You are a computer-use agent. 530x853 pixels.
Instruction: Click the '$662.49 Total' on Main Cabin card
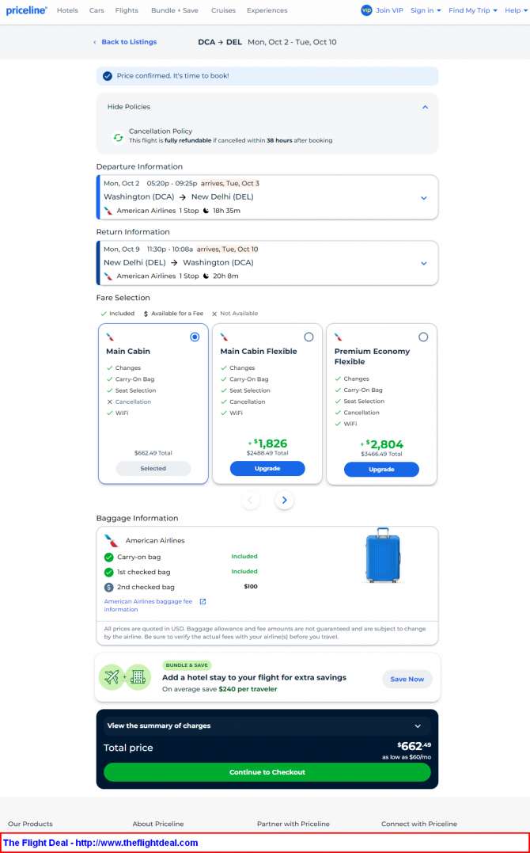[153, 453]
